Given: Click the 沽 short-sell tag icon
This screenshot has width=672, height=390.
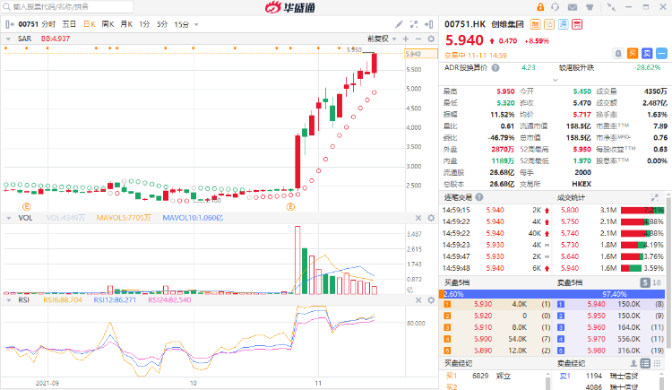Looking at the screenshot, I should tap(549, 24).
